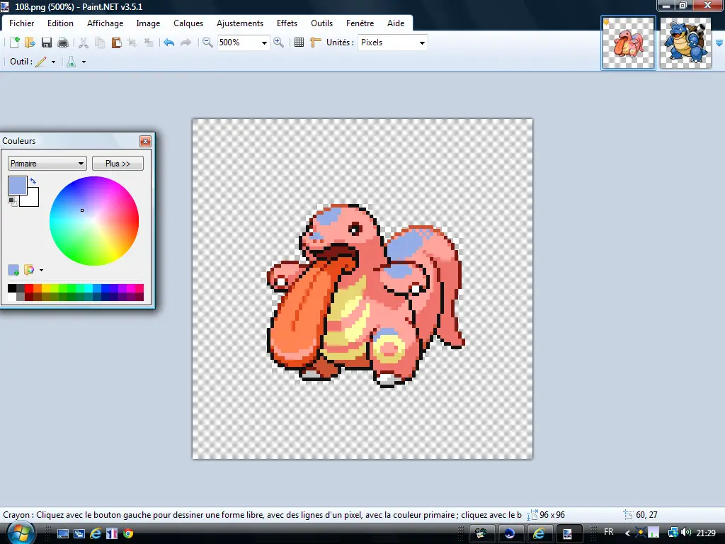Click the Open file folder icon
Viewport: 725px width, 544px height.
[x=30, y=42]
